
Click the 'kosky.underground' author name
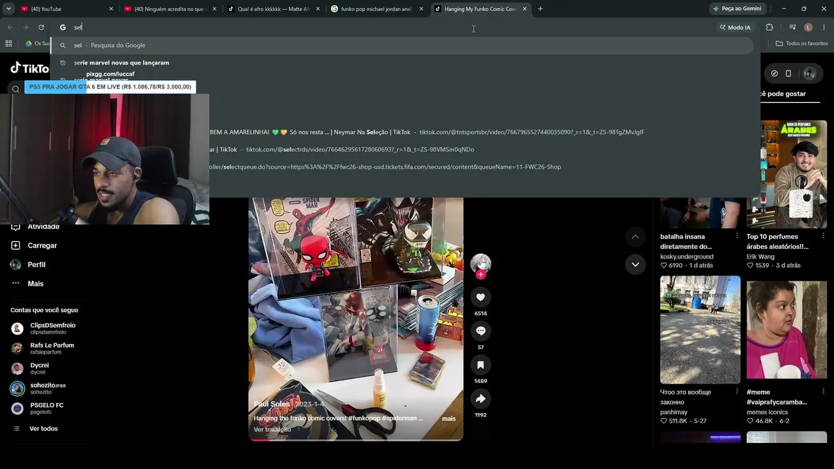pos(687,257)
